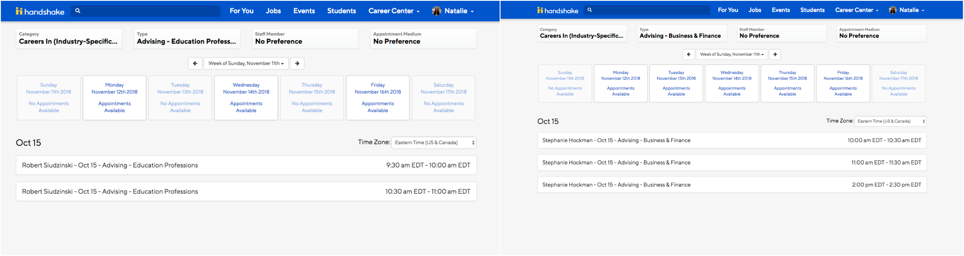The image size is (964, 256).
Task: Click the search field in left window
Action: coord(145,11)
